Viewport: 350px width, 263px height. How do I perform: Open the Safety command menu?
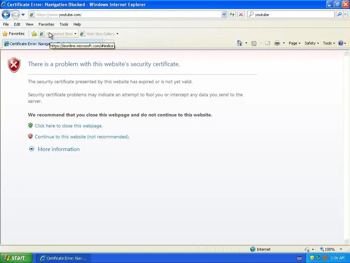coord(312,43)
